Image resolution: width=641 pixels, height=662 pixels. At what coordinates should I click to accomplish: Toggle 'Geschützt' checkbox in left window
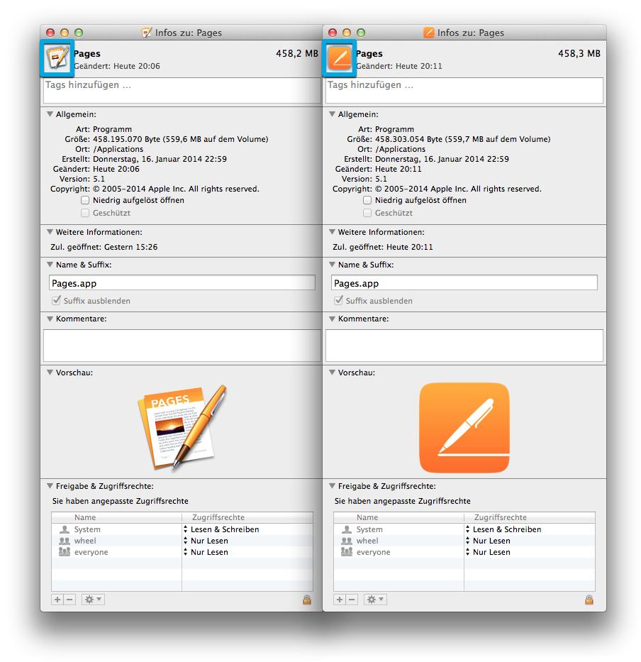tap(85, 213)
